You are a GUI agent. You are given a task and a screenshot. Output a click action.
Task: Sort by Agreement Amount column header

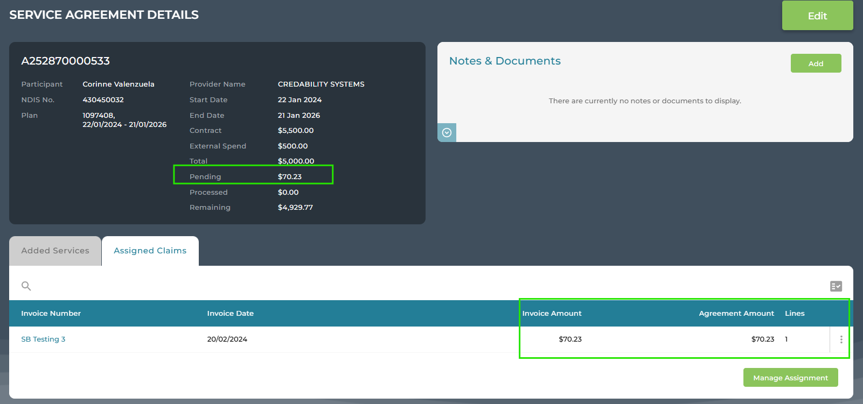coord(736,314)
